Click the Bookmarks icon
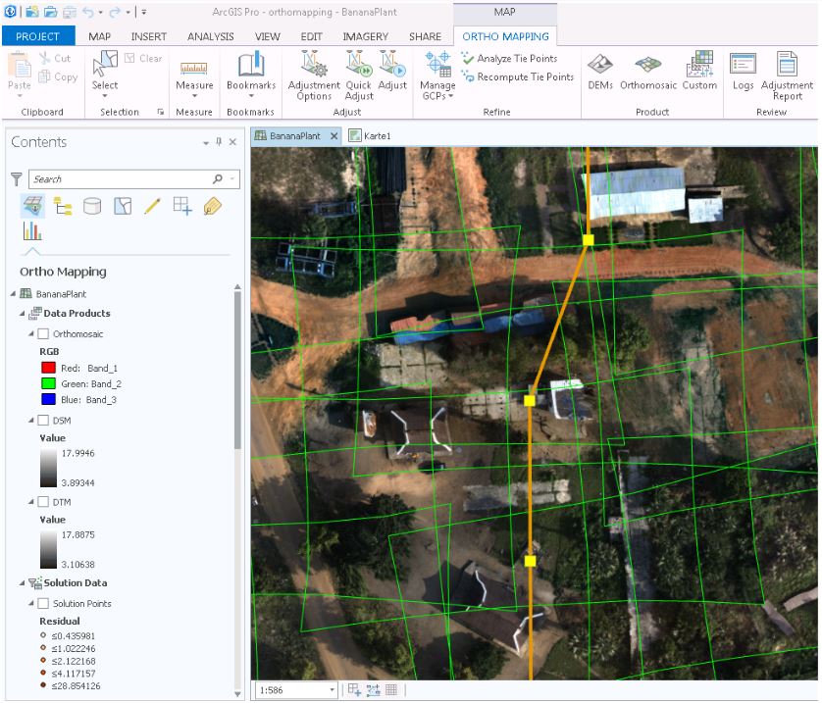Screen dimensions: 822x703 coord(250,69)
